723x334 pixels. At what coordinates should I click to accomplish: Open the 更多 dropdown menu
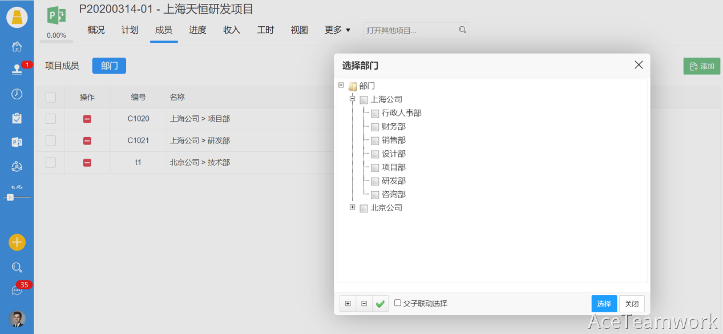(x=337, y=30)
